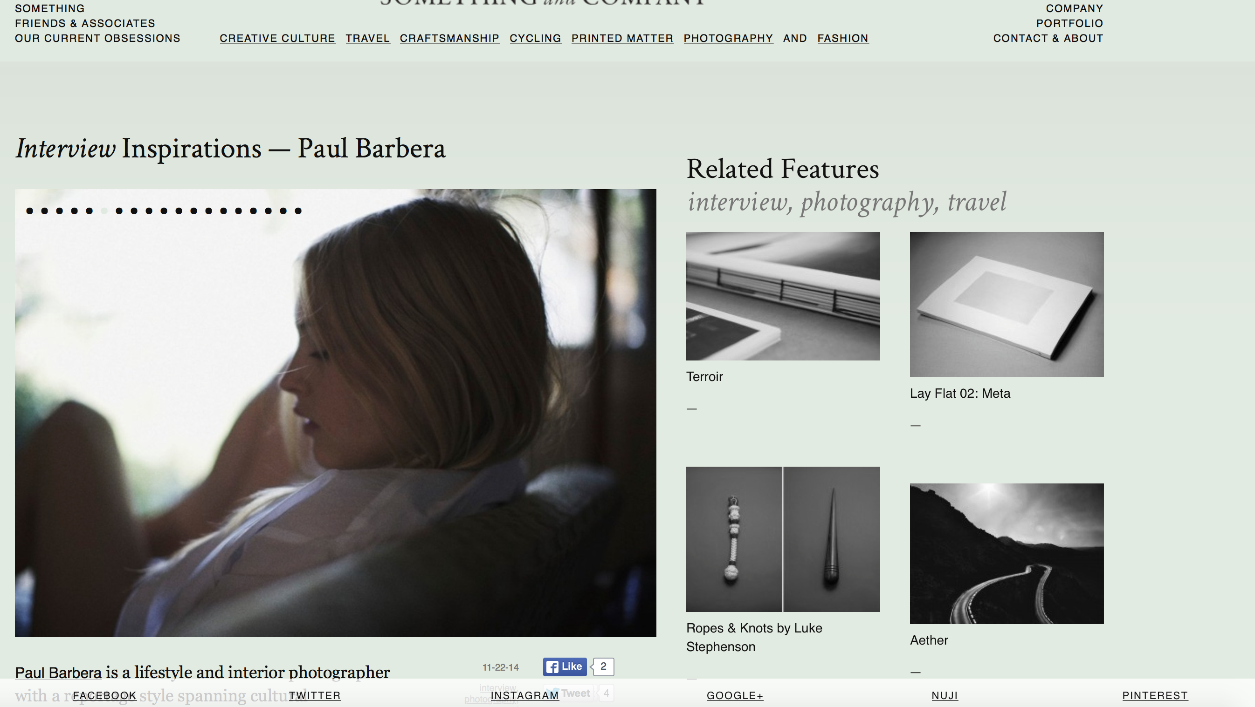Select the last slideshow dot
Image resolution: width=1255 pixels, height=707 pixels.
[x=298, y=211]
